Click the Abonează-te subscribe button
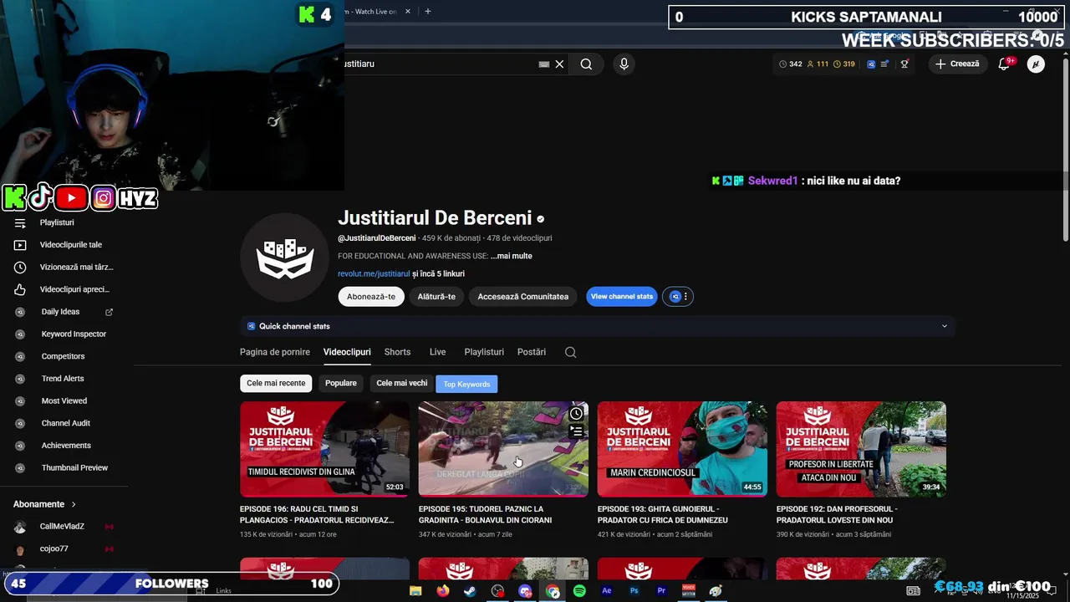 pyautogui.click(x=371, y=297)
